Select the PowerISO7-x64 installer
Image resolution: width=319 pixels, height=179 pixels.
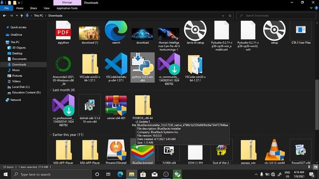(301, 152)
